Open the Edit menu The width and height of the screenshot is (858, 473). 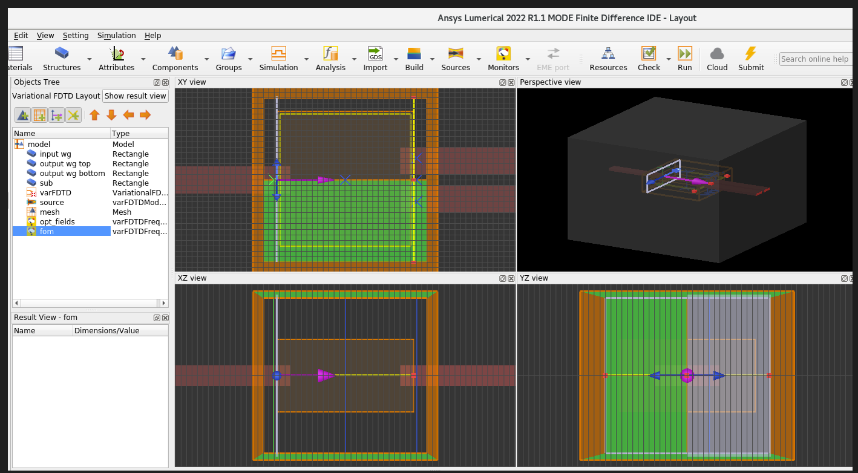click(21, 36)
